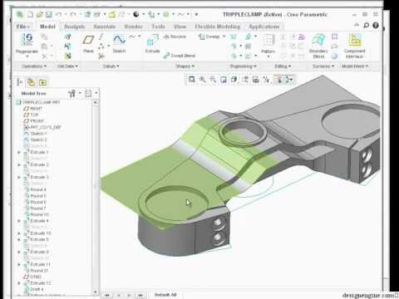This screenshot has width=399, height=299.
Task: Click the favorites tab icon above Model Tree
Action: pyautogui.click(x=42, y=82)
